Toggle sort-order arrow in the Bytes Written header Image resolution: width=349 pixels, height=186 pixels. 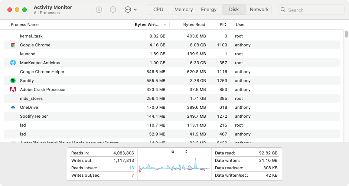pyautogui.click(x=165, y=25)
